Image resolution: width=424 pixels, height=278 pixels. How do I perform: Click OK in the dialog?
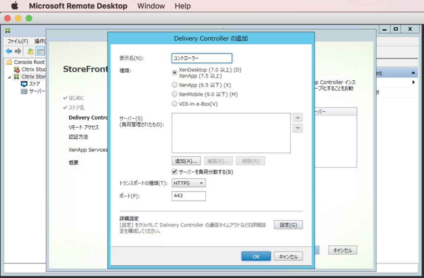256,256
